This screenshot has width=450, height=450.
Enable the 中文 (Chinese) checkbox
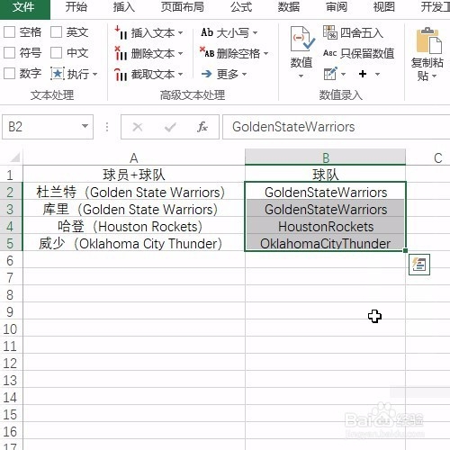56,53
